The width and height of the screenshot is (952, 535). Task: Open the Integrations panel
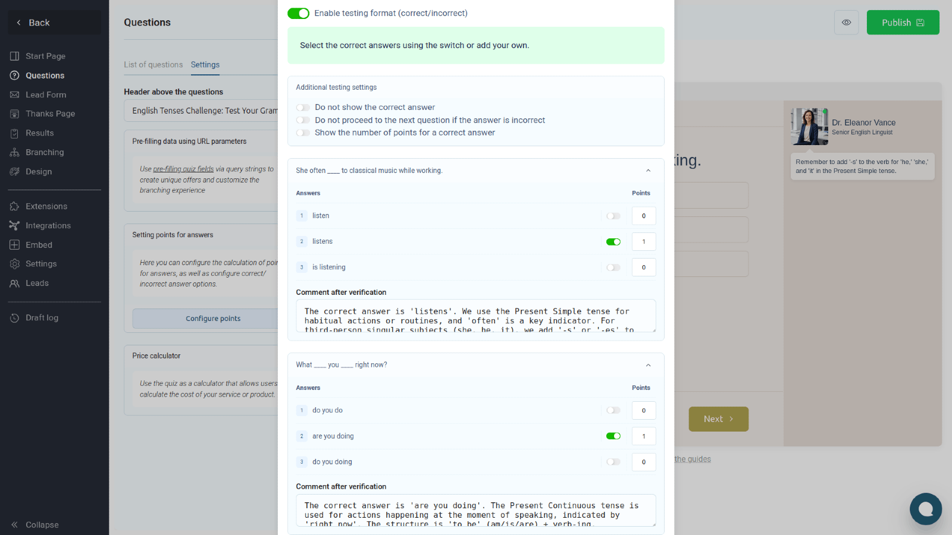pyautogui.click(x=47, y=225)
